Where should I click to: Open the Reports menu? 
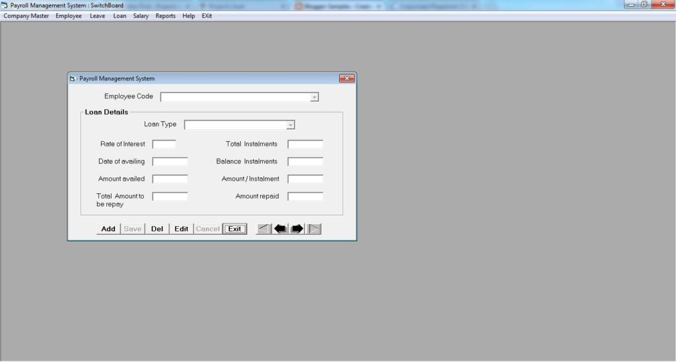coord(166,16)
